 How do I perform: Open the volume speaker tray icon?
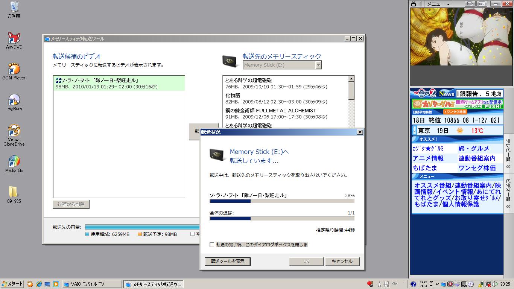(x=494, y=284)
